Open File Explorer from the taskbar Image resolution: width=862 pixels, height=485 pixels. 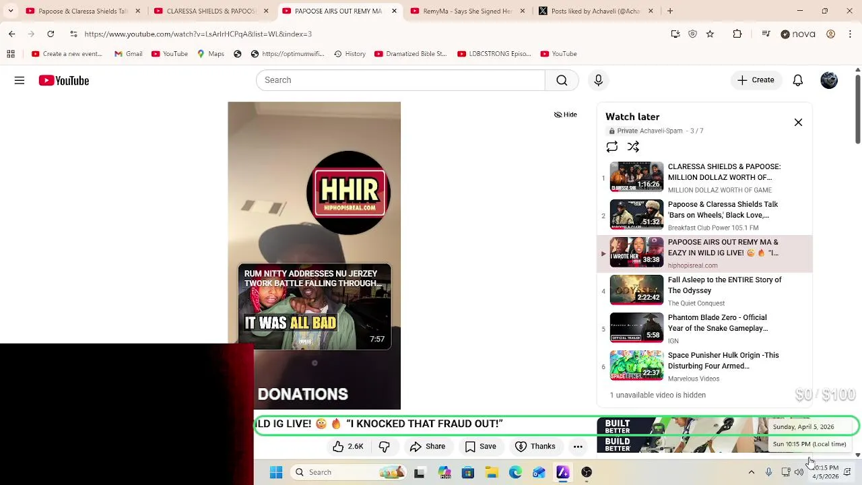pyautogui.click(x=492, y=472)
